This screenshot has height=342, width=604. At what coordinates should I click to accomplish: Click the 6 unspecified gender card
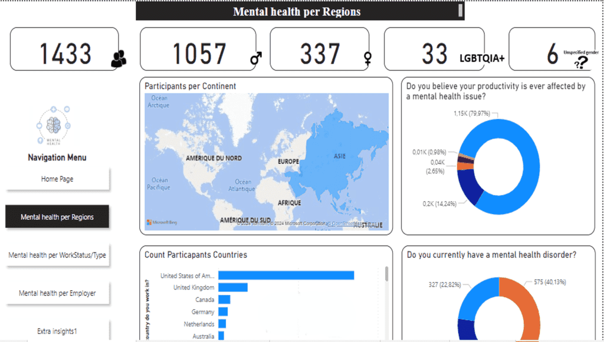(x=552, y=49)
